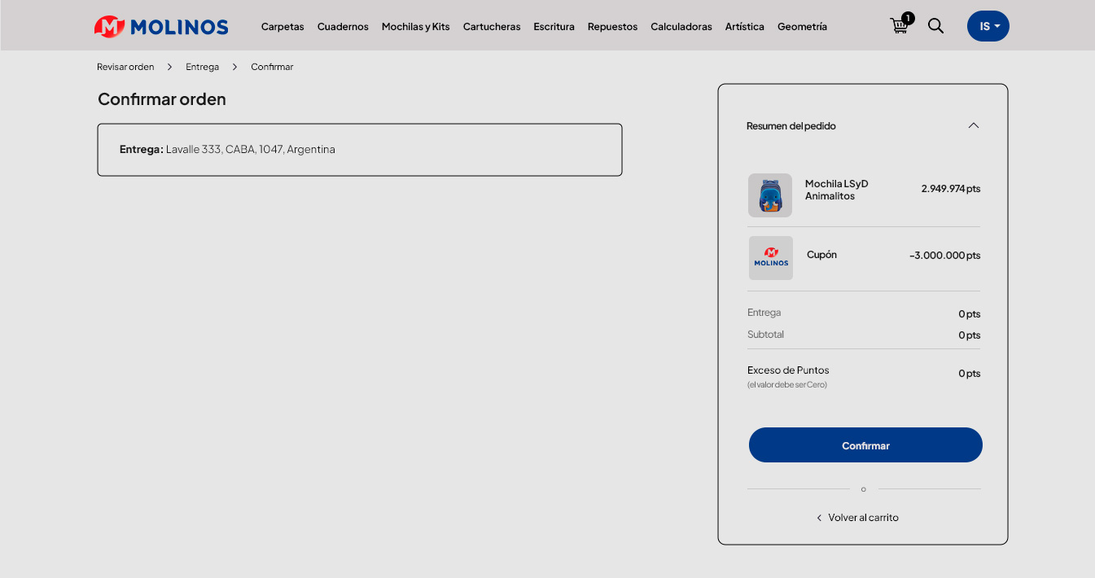The height and width of the screenshot is (578, 1095).
Task: Open the Escritura menu item
Action: tap(554, 27)
